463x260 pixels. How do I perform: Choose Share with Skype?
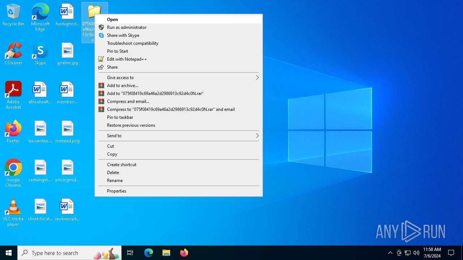tap(179, 35)
